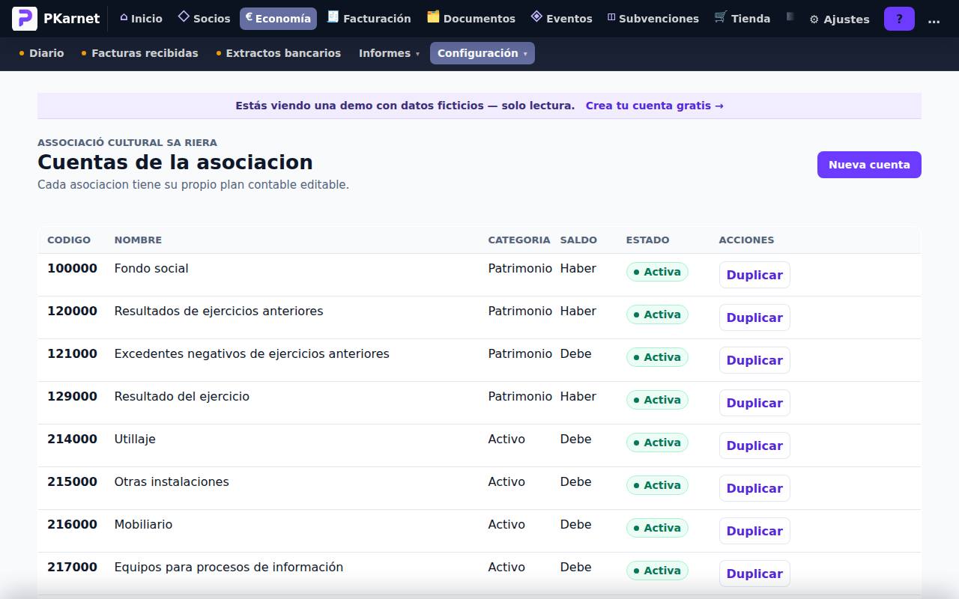This screenshot has height=599, width=959.
Task: Duplicate the Mobiliario account
Action: click(754, 531)
